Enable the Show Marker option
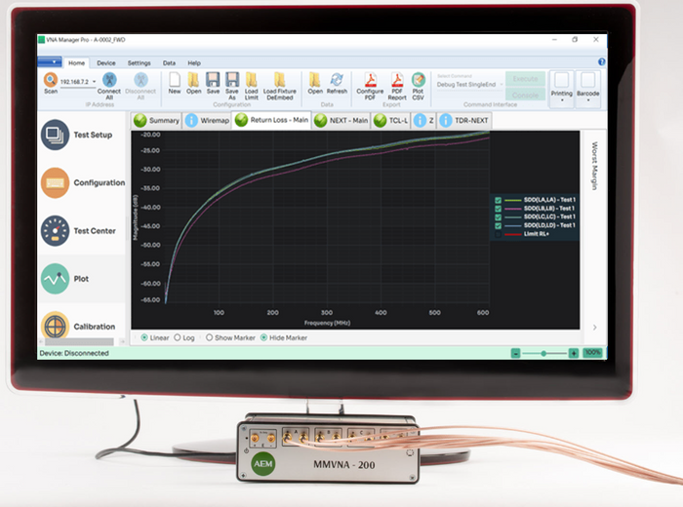The height and width of the screenshot is (507, 683). tap(209, 337)
